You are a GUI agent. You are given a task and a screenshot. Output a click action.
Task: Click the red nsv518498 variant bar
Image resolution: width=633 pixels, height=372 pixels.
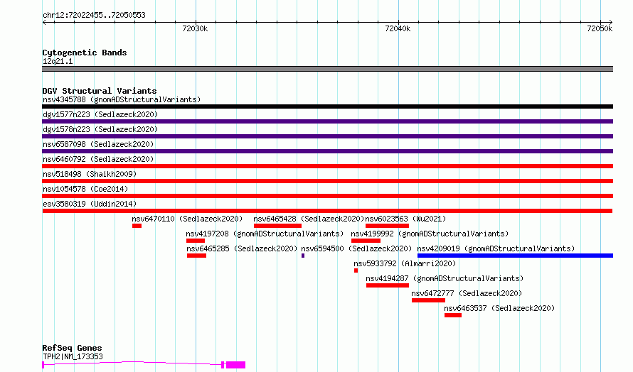pyautogui.click(x=327, y=181)
